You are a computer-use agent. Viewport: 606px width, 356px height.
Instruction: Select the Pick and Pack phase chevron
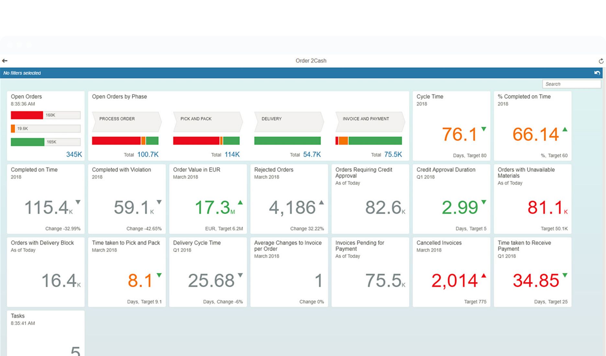pyautogui.click(x=208, y=122)
